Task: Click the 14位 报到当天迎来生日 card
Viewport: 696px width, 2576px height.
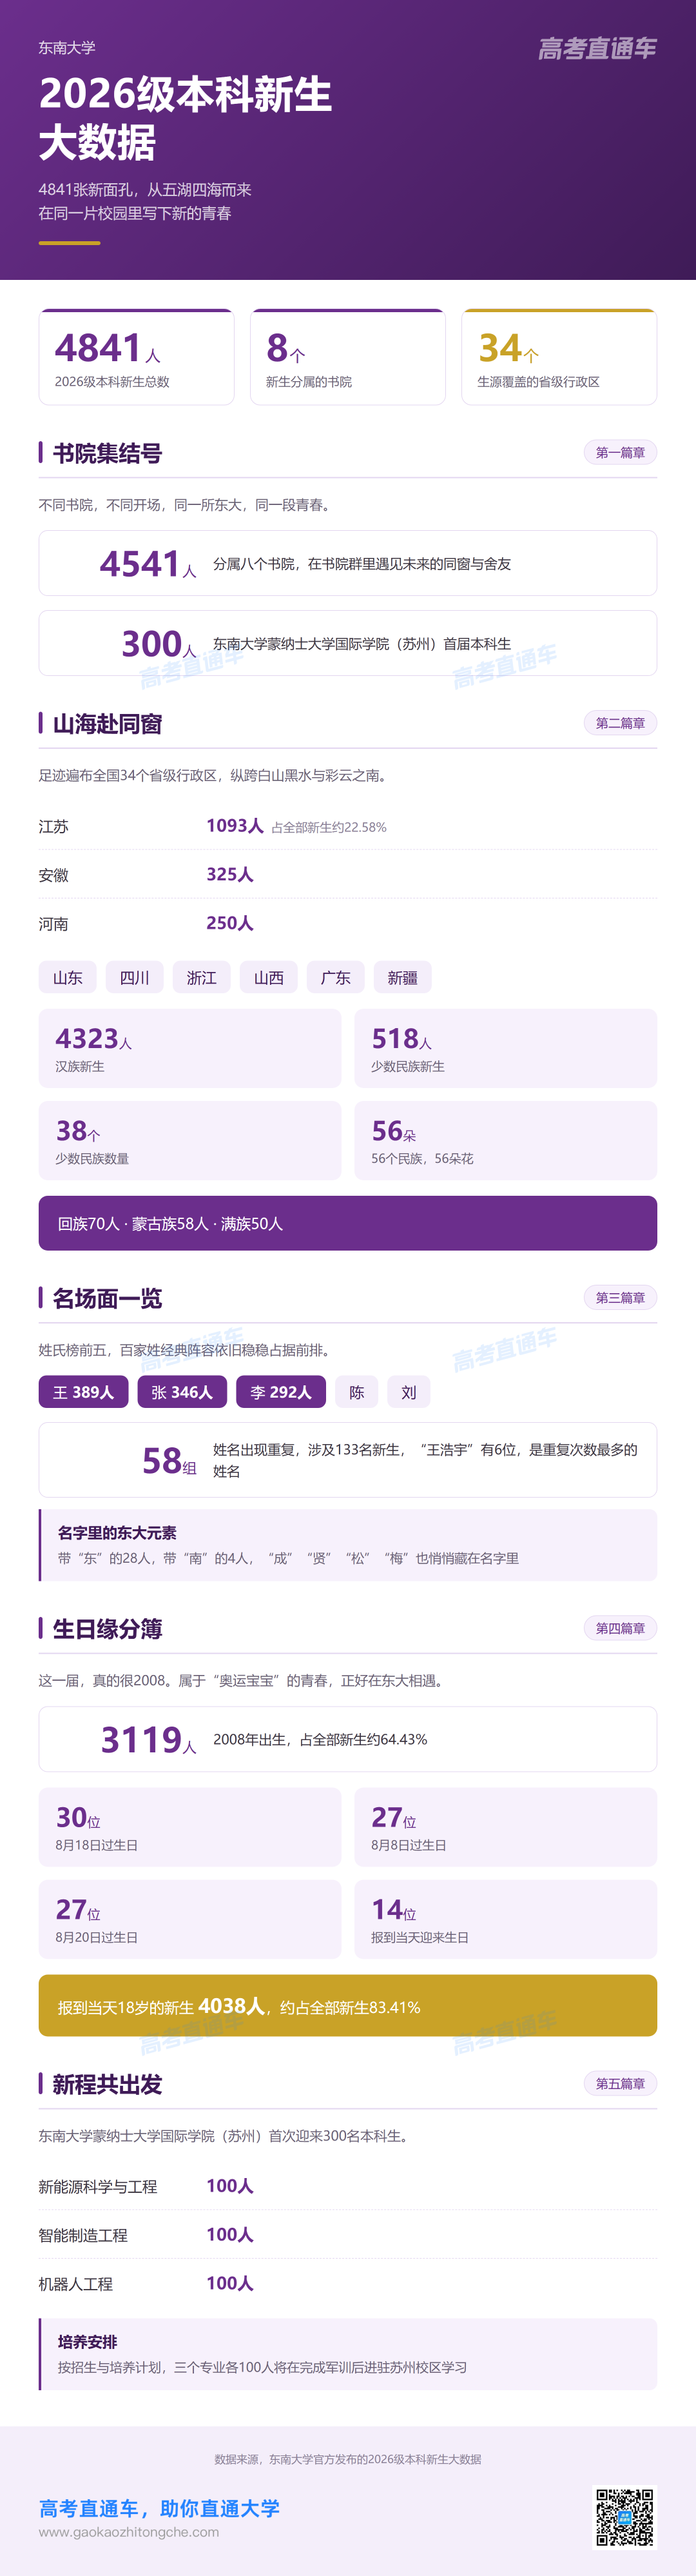Action: point(507,1919)
